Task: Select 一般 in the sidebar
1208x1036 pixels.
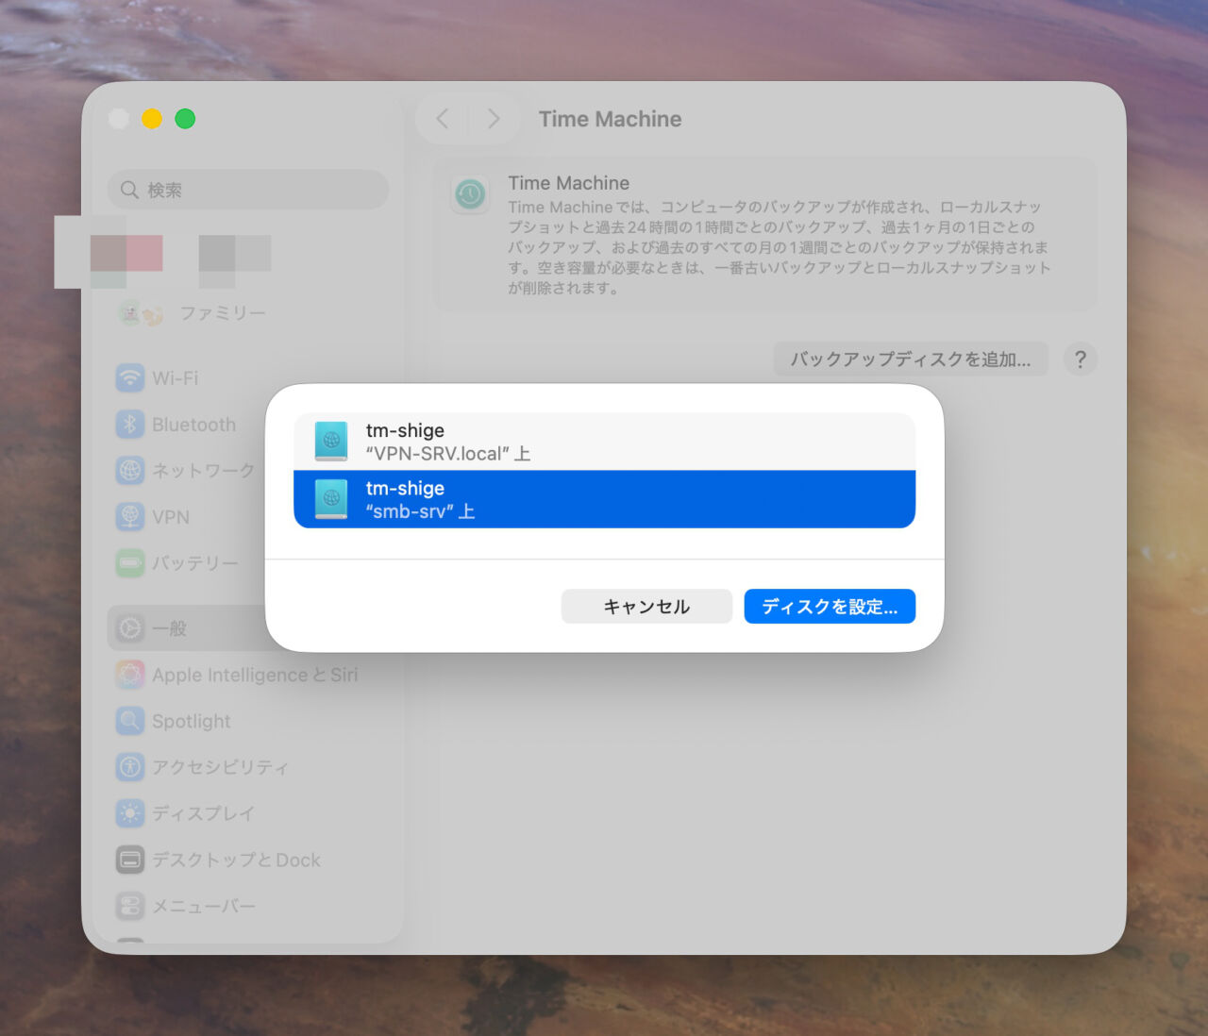Action: pyautogui.click(x=248, y=628)
